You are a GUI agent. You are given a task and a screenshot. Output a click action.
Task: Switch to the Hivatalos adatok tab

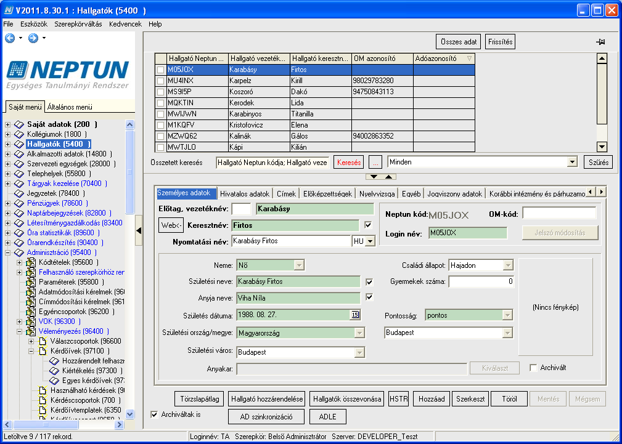tap(245, 193)
